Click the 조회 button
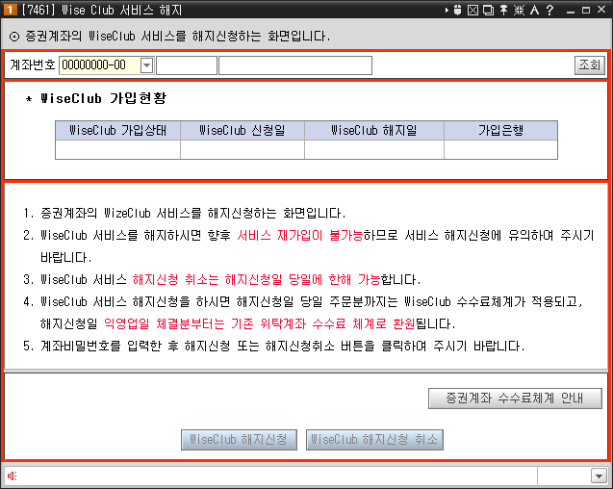613x489 pixels. point(590,64)
